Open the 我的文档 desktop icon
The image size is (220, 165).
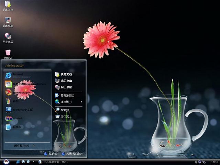(x=8, y=5)
